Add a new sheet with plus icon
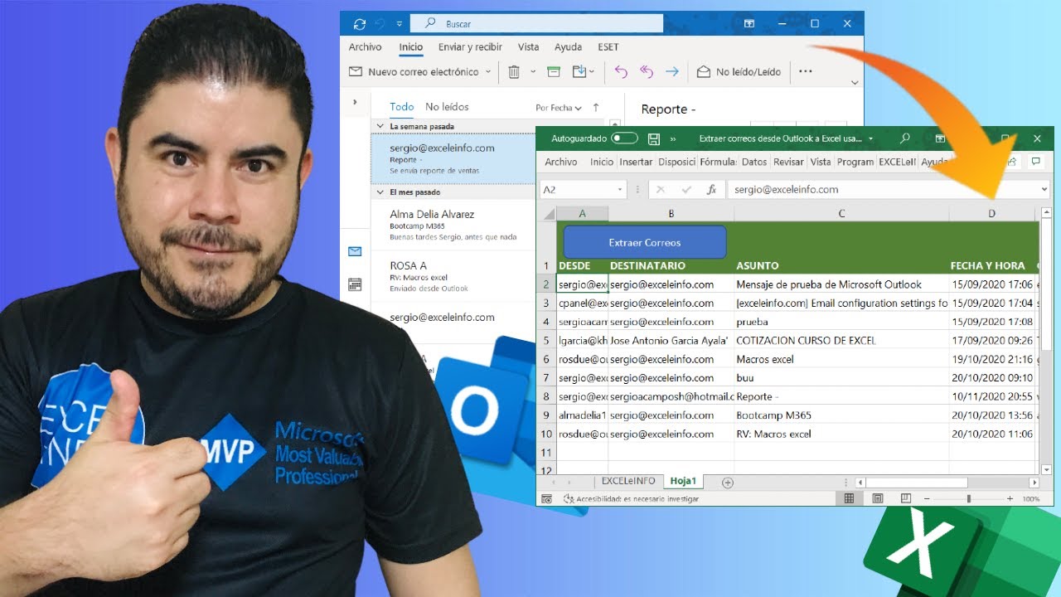1061x597 pixels. [728, 482]
